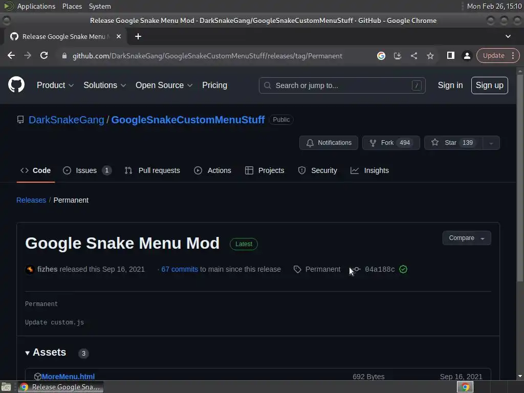This screenshot has width=524, height=393.
Task: Bookmark this page with the star icon
Action: tap(430, 56)
